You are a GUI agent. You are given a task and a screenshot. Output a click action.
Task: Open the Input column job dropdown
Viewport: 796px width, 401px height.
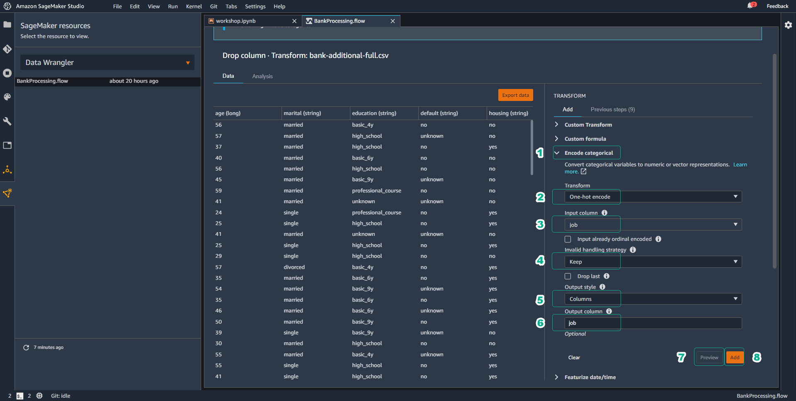653,225
